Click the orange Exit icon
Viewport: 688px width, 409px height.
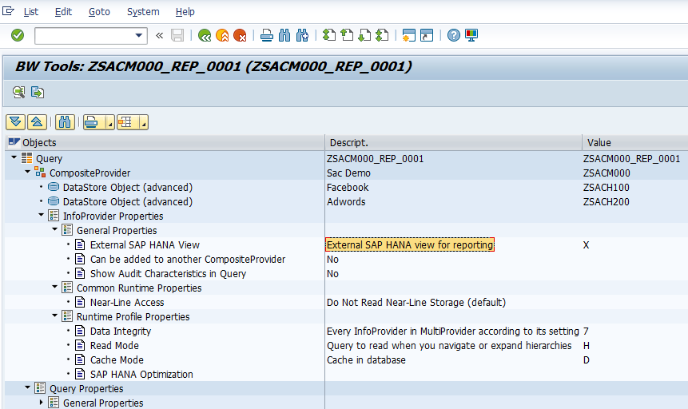point(222,35)
